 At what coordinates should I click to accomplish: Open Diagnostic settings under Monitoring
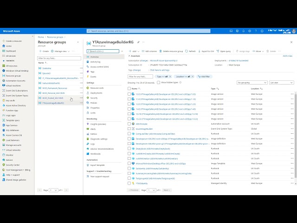point(99,139)
